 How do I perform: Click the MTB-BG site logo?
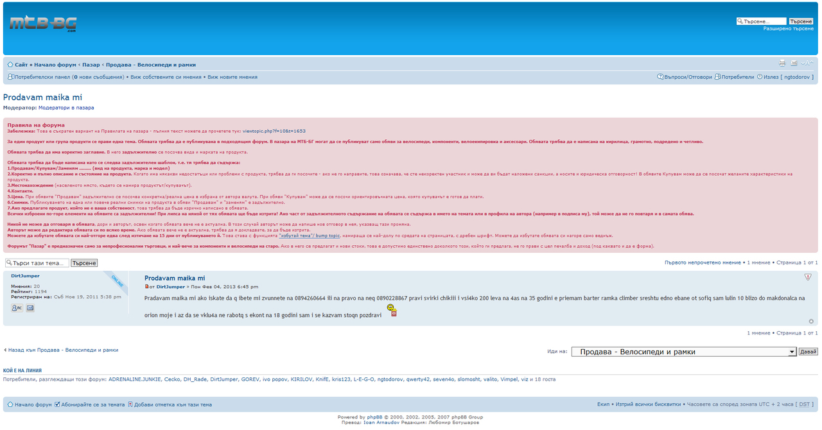(x=43, y=24)
